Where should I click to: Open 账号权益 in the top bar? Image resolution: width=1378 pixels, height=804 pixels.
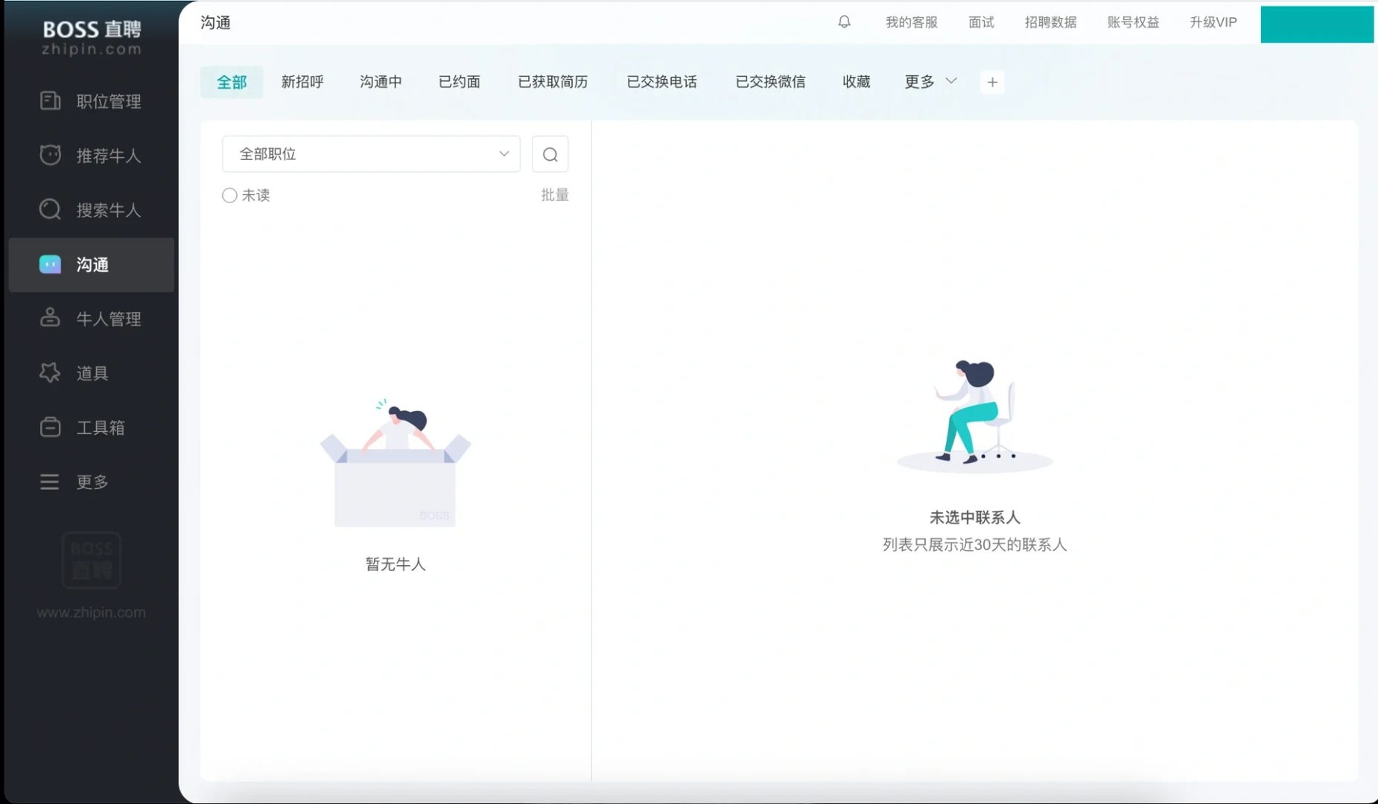1133,22
